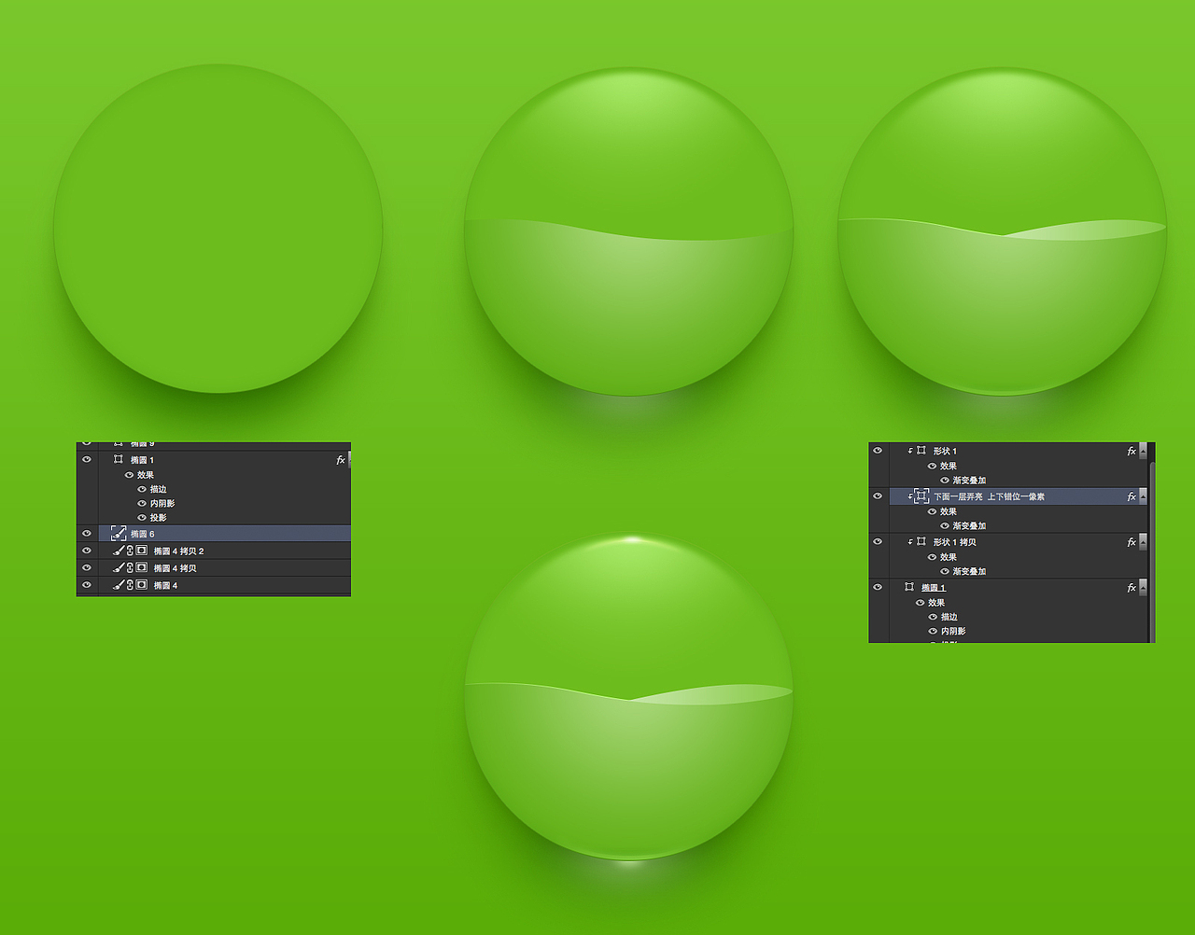Hide the 内阴影 effect in the right layers panel

click(933, 631)
